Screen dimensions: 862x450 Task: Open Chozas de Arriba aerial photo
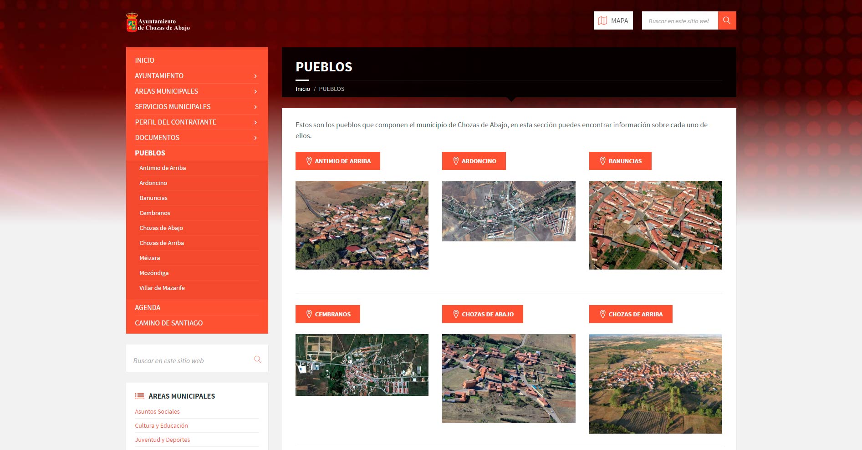(x=656, y=384)
